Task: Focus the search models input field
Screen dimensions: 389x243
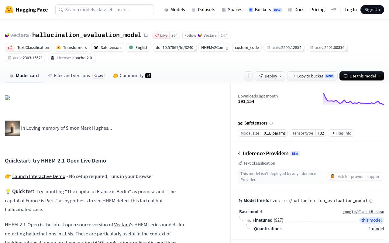Action: pos(105,10)
